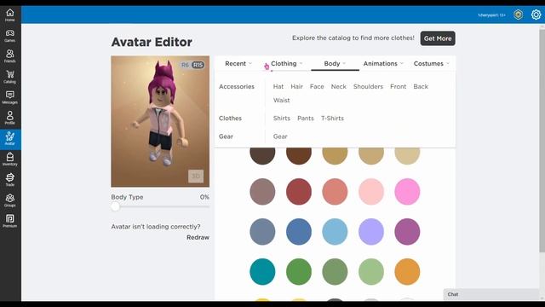Choose Shoulders under Accessories
Screen dimensions: 545x307
pos(368,87)
